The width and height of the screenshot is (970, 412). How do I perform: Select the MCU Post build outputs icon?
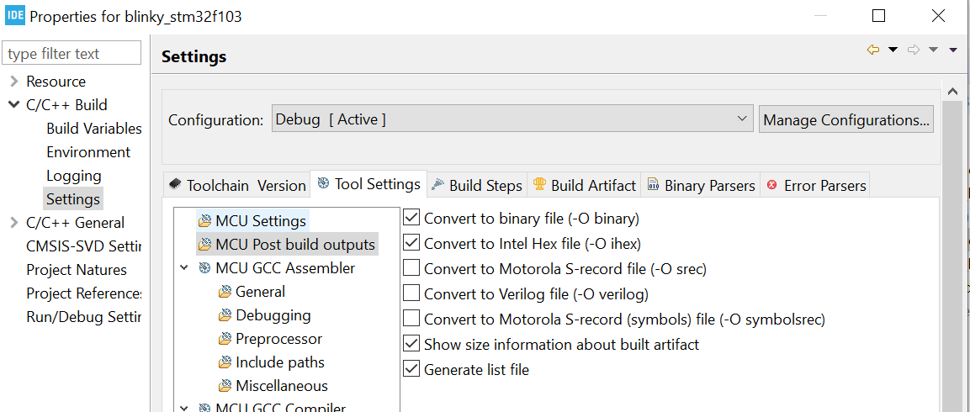click(x=204, y=245)
